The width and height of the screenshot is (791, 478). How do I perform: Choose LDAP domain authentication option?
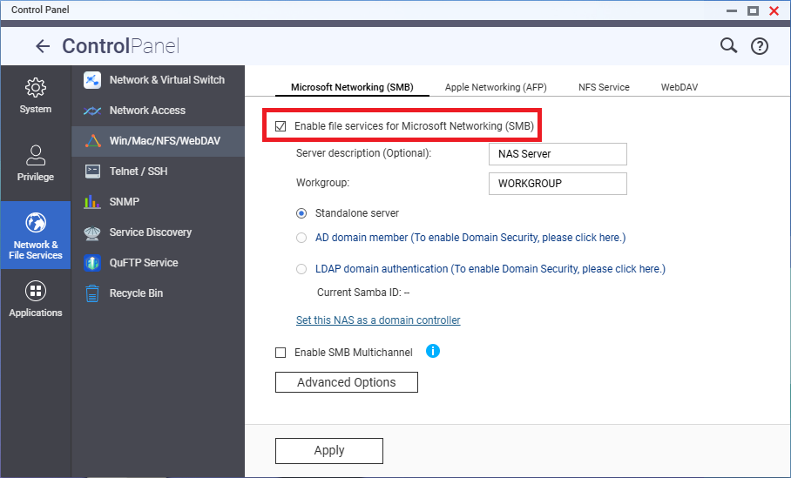[x=301, y=269]
